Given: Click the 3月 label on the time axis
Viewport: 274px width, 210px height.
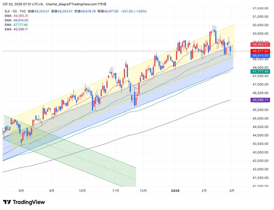Looking at the screenshot, I should pos(232,191).
